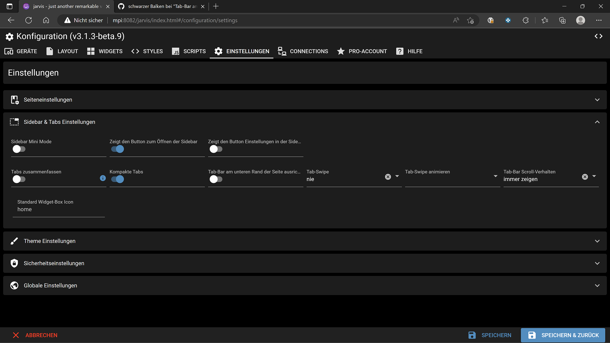This screenshot has width=610, height=343.
Task: Enable Tab-Bar am unteren Rand ausrichten
Action: (x=216, y=179)
